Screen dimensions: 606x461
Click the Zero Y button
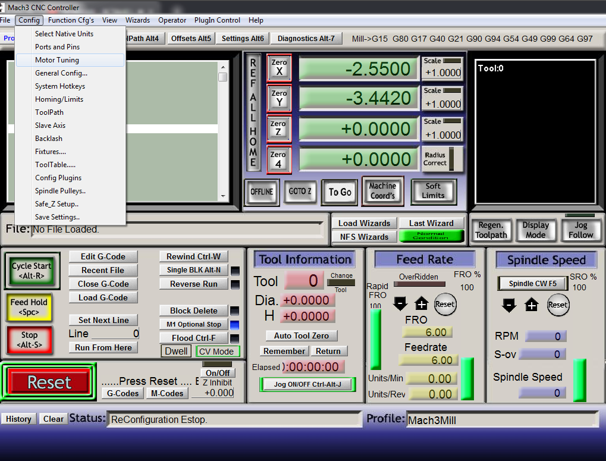[279, 98]
